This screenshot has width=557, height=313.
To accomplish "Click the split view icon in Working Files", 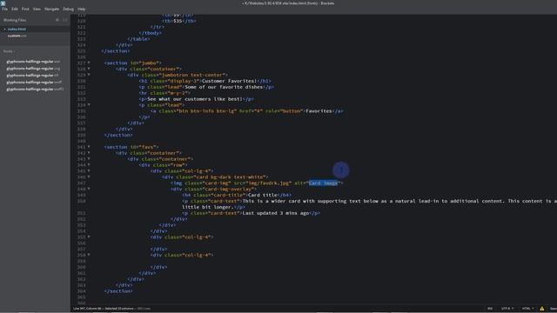I will coord(65,20).
